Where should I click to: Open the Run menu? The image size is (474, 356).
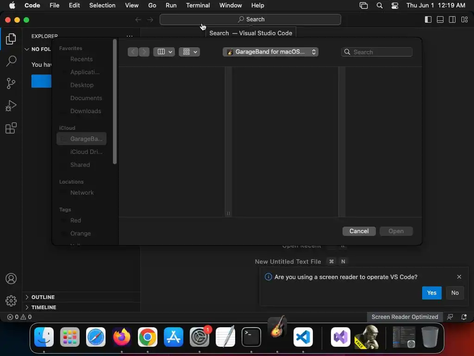tap(171, 5)
